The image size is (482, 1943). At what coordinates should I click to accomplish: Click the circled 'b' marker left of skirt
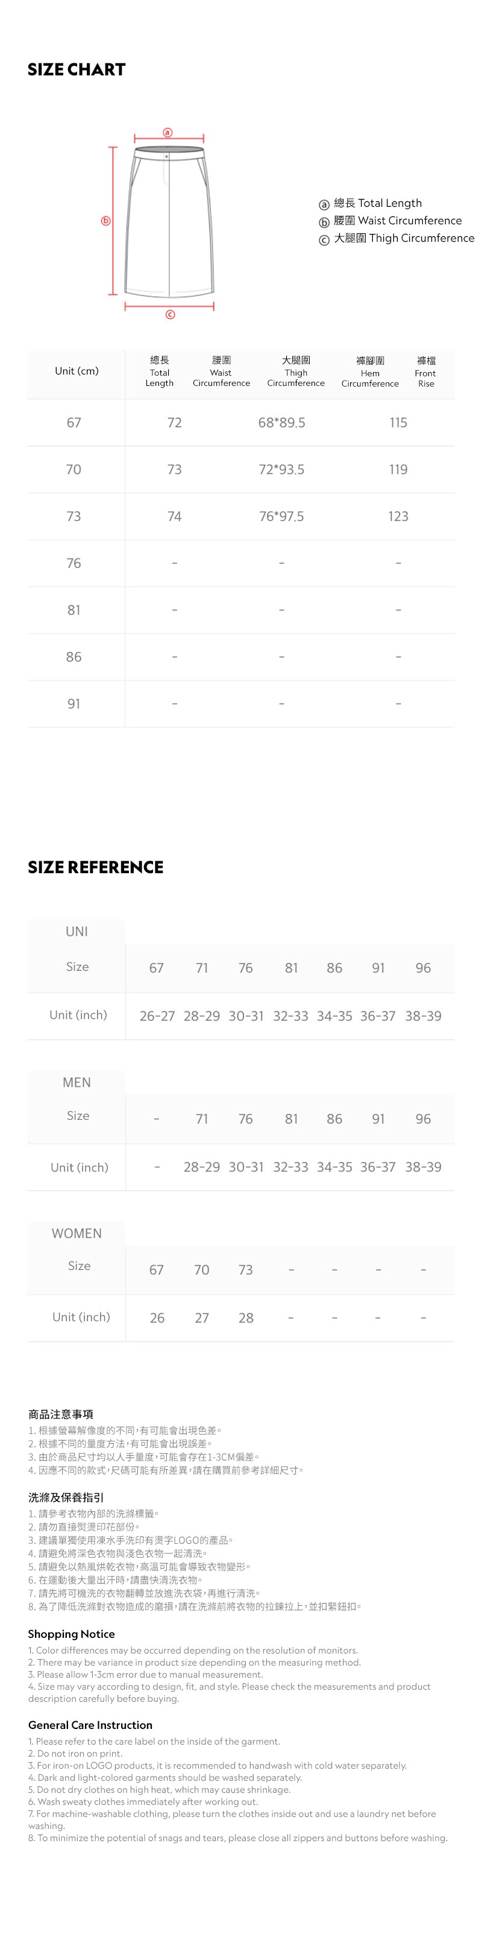click(x=106, y=221)
